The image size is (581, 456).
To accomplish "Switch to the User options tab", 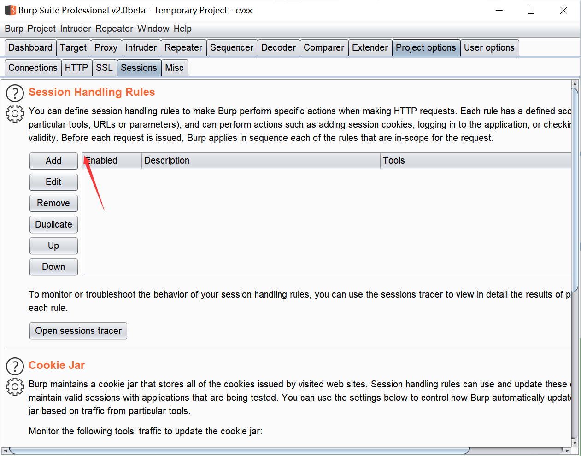I will (489, 47).
